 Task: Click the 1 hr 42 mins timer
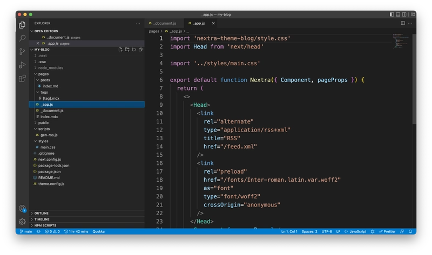(x=76, y=231)
